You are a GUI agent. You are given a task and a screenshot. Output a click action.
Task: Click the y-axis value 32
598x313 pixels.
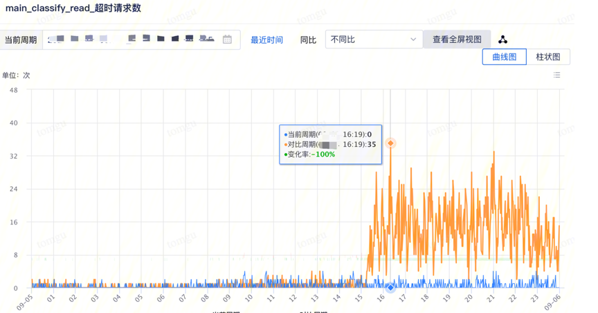click(14, 156)
